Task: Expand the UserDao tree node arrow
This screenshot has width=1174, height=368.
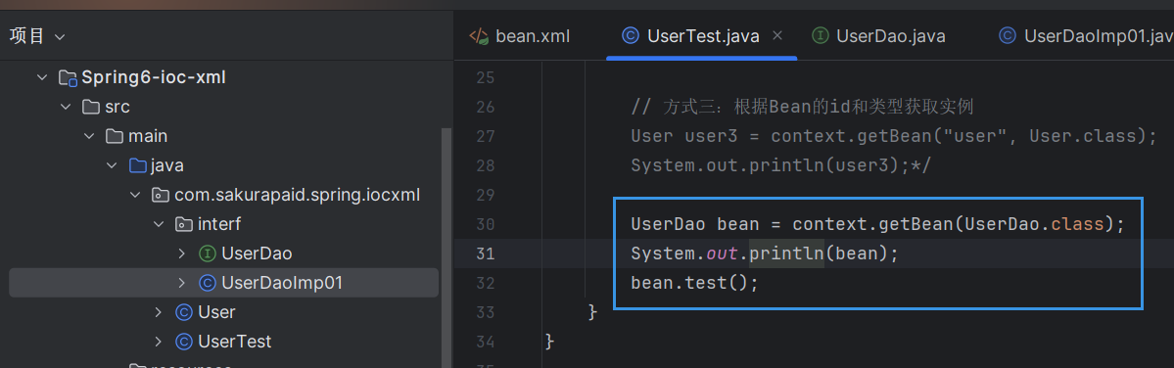Action: click(182, 253)
